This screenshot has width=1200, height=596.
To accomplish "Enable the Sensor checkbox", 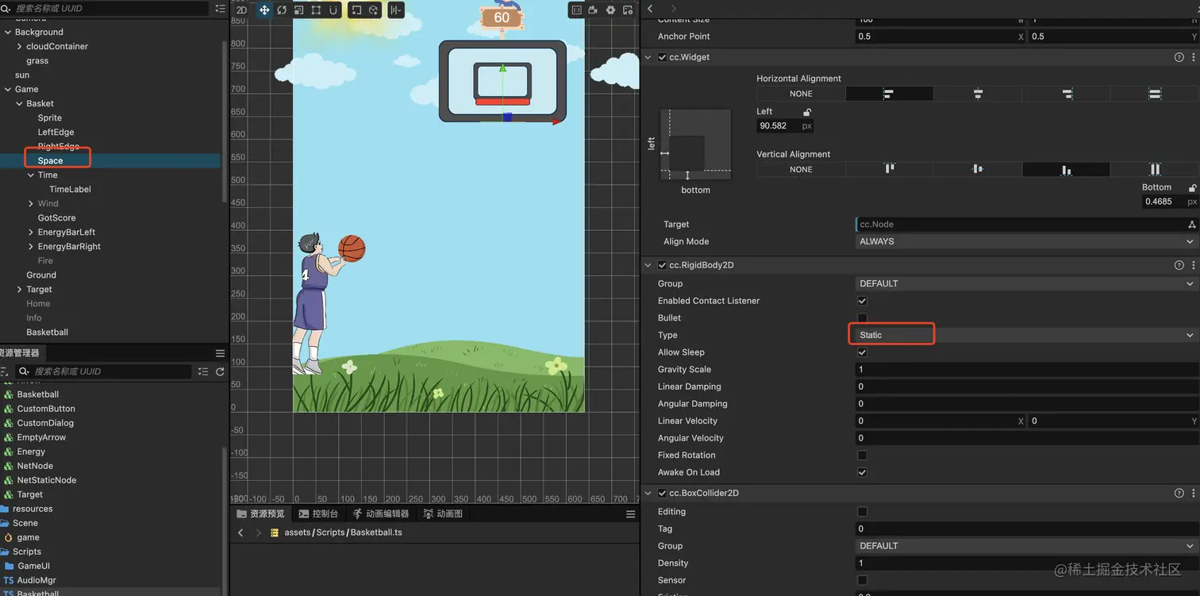I will [x=862, y=580].
